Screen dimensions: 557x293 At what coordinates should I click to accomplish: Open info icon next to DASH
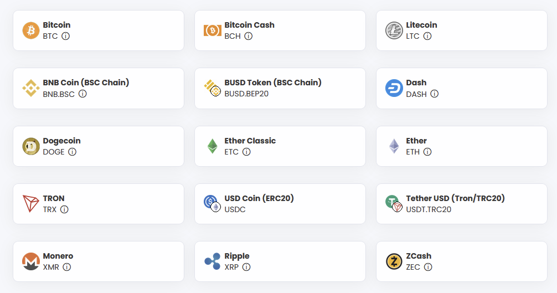[x=435, y=94]
